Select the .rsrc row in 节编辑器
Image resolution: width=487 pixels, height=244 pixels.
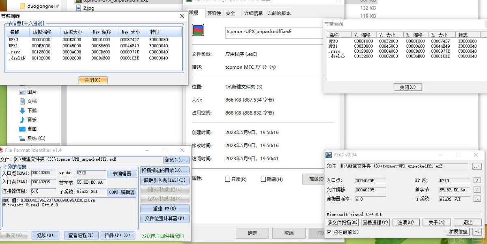95,52
